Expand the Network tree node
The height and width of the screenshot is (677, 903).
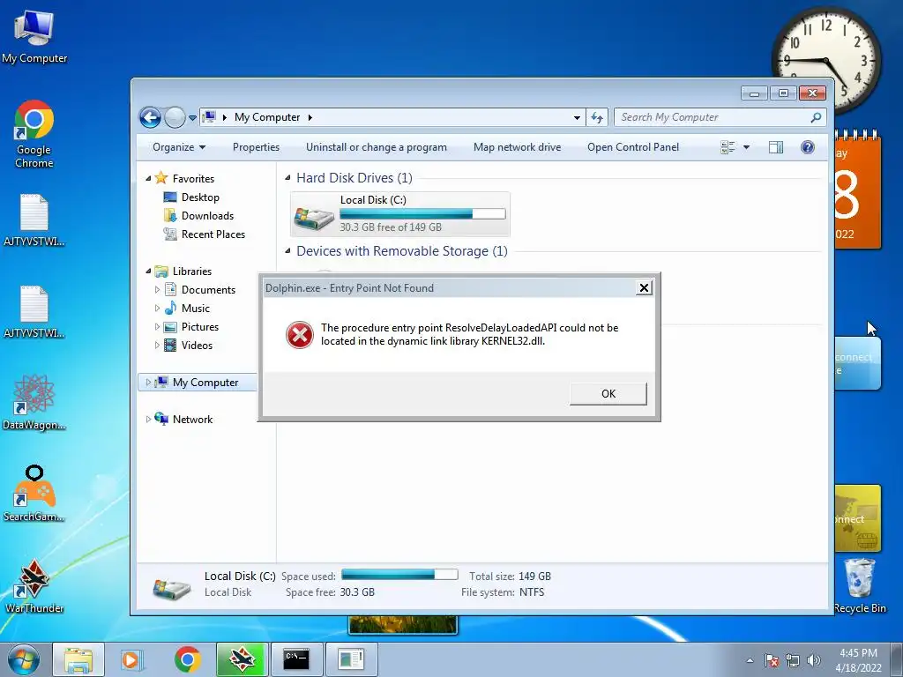[x=148, y=419]
